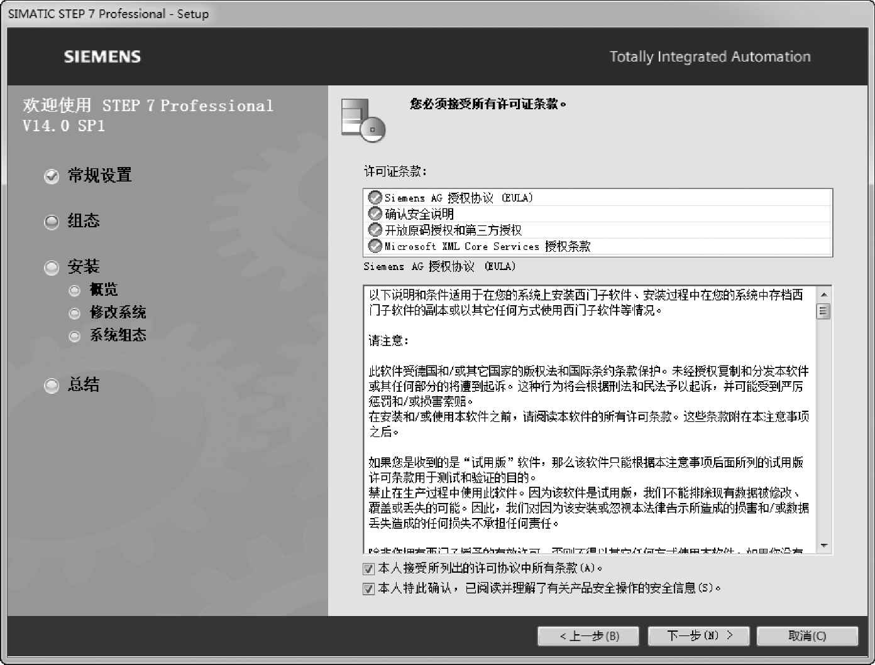Click the 欢迎使用 STEP 7 Professional title
This screenshot has height=665, width=875.
pyautogui.click(x=148, y=116)
